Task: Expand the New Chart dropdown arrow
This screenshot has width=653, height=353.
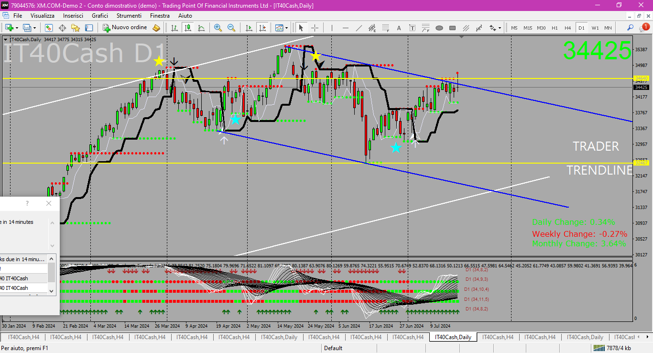Action: pyautogui.click(x=17, y=28)
